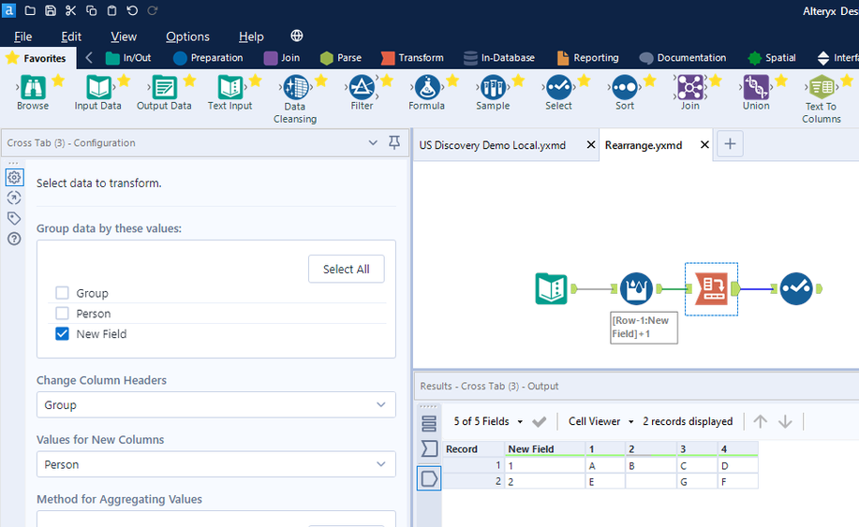Open the Preparation tool category
Image resolution: width=859 pixels, height=527 pixels.
point(208,57)
